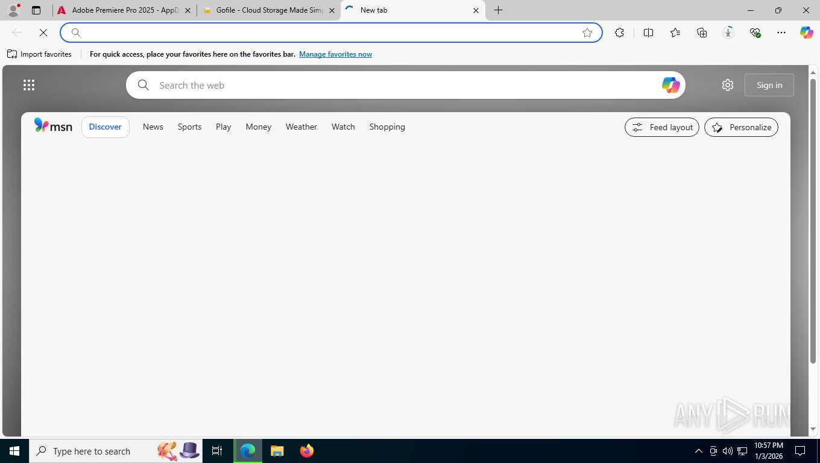The image size is (820, 463).
Task: Open the Watch section
Action: (x=343, y=127)
